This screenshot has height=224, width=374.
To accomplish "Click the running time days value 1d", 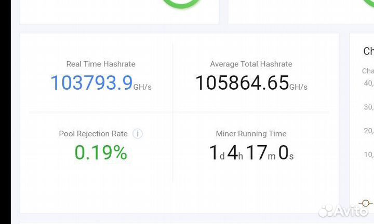I will [216, 153].
